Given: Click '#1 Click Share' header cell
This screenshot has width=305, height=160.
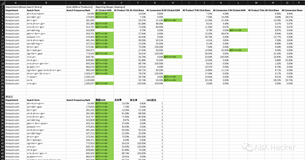Looking at the screenshot, I should (x=138, y=10).
